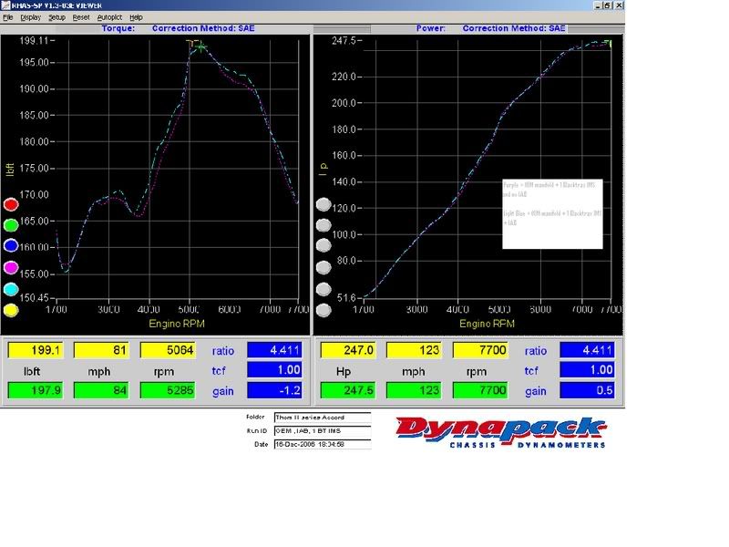Close the viewer window
The height and width of the screenshot is (547, 729).
tap(619, 5)
